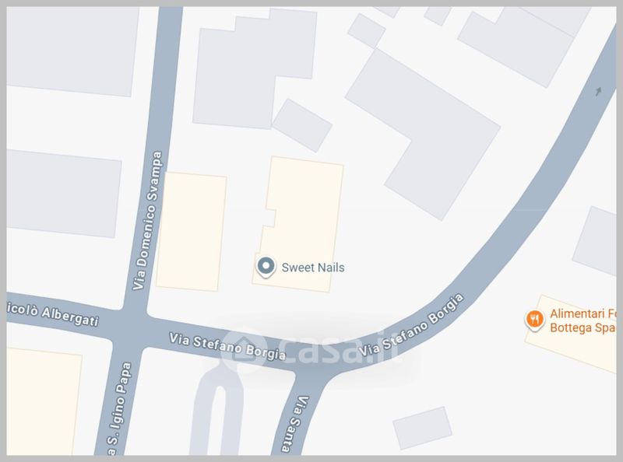Open the Sweet Nails place label

click(x=313, y=268)
